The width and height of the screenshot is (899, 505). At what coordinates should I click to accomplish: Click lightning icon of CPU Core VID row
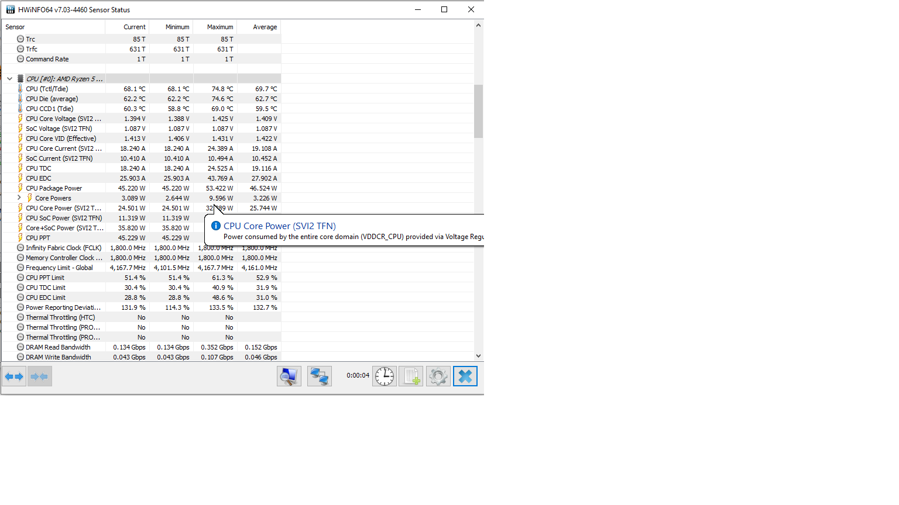pos(20,139)
